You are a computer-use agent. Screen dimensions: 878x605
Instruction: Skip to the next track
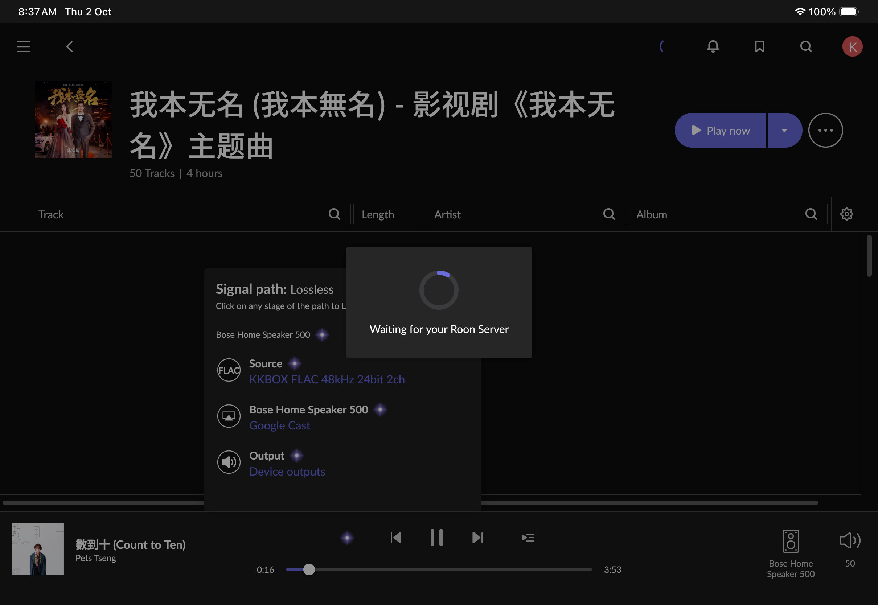click(x=478, y=538)
